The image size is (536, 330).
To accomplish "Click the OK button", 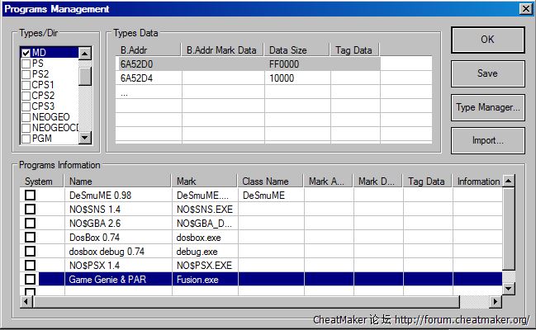I will click(487, 40).
